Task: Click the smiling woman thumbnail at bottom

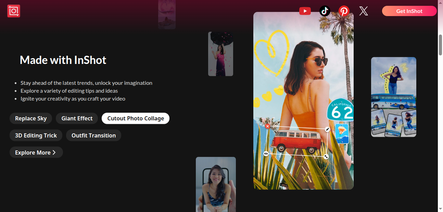Action: (216, 184)
